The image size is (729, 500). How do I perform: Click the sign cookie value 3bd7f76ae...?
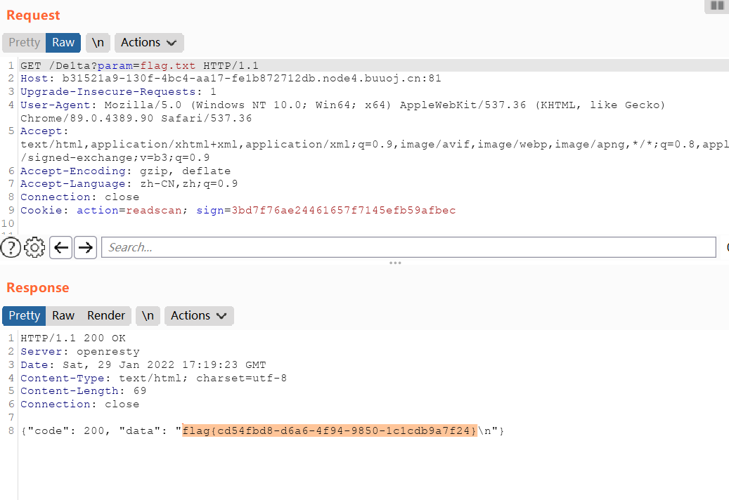point(344,210)
